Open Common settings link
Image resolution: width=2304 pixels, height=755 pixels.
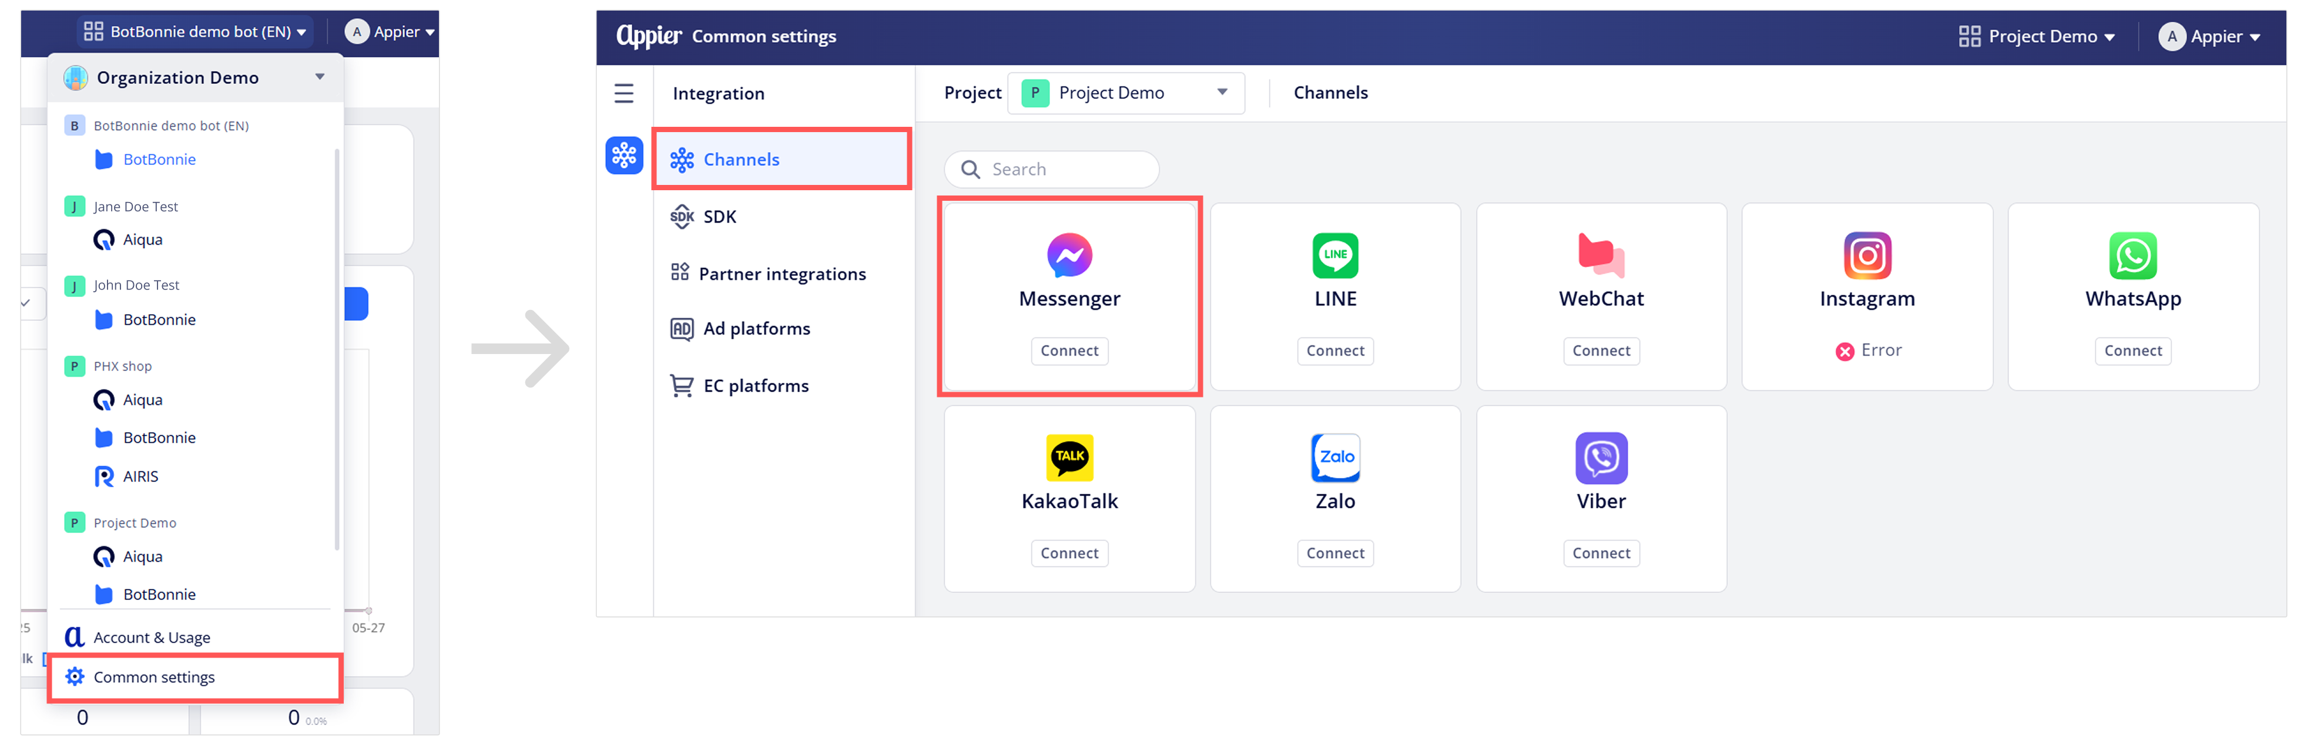[x=154, y=678]
